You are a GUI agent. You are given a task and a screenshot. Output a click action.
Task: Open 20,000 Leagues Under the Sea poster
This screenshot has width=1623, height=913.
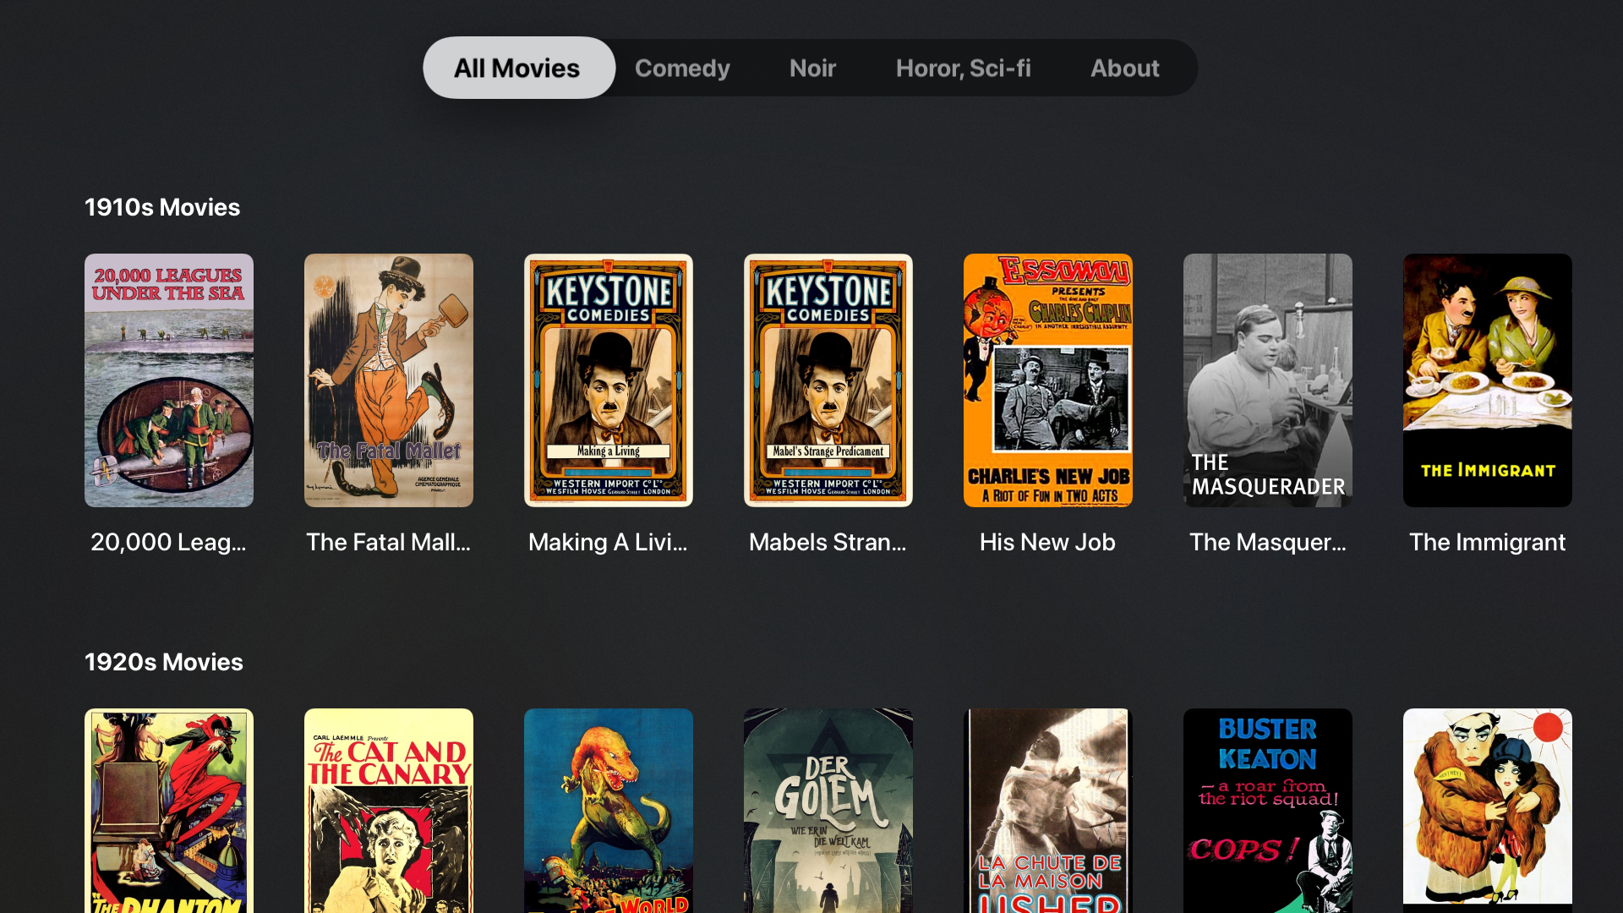(x=169, y=380)
